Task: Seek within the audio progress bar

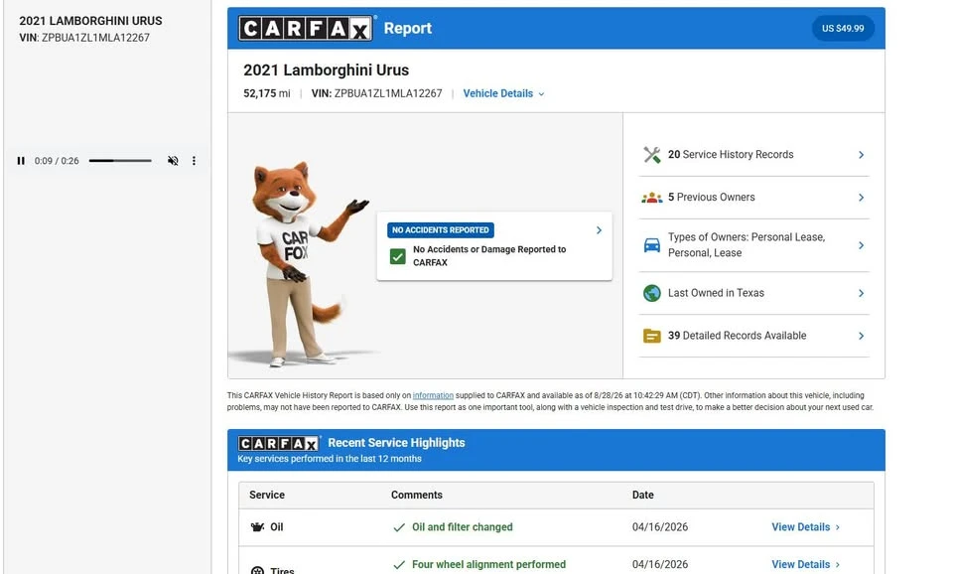Action: tap(120, 161)
